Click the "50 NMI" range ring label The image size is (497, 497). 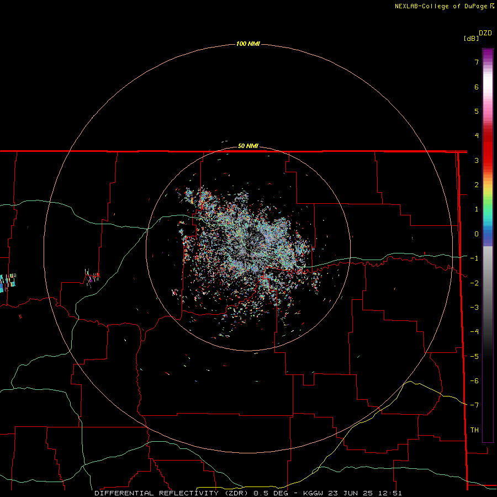click(x=248, y=146)
